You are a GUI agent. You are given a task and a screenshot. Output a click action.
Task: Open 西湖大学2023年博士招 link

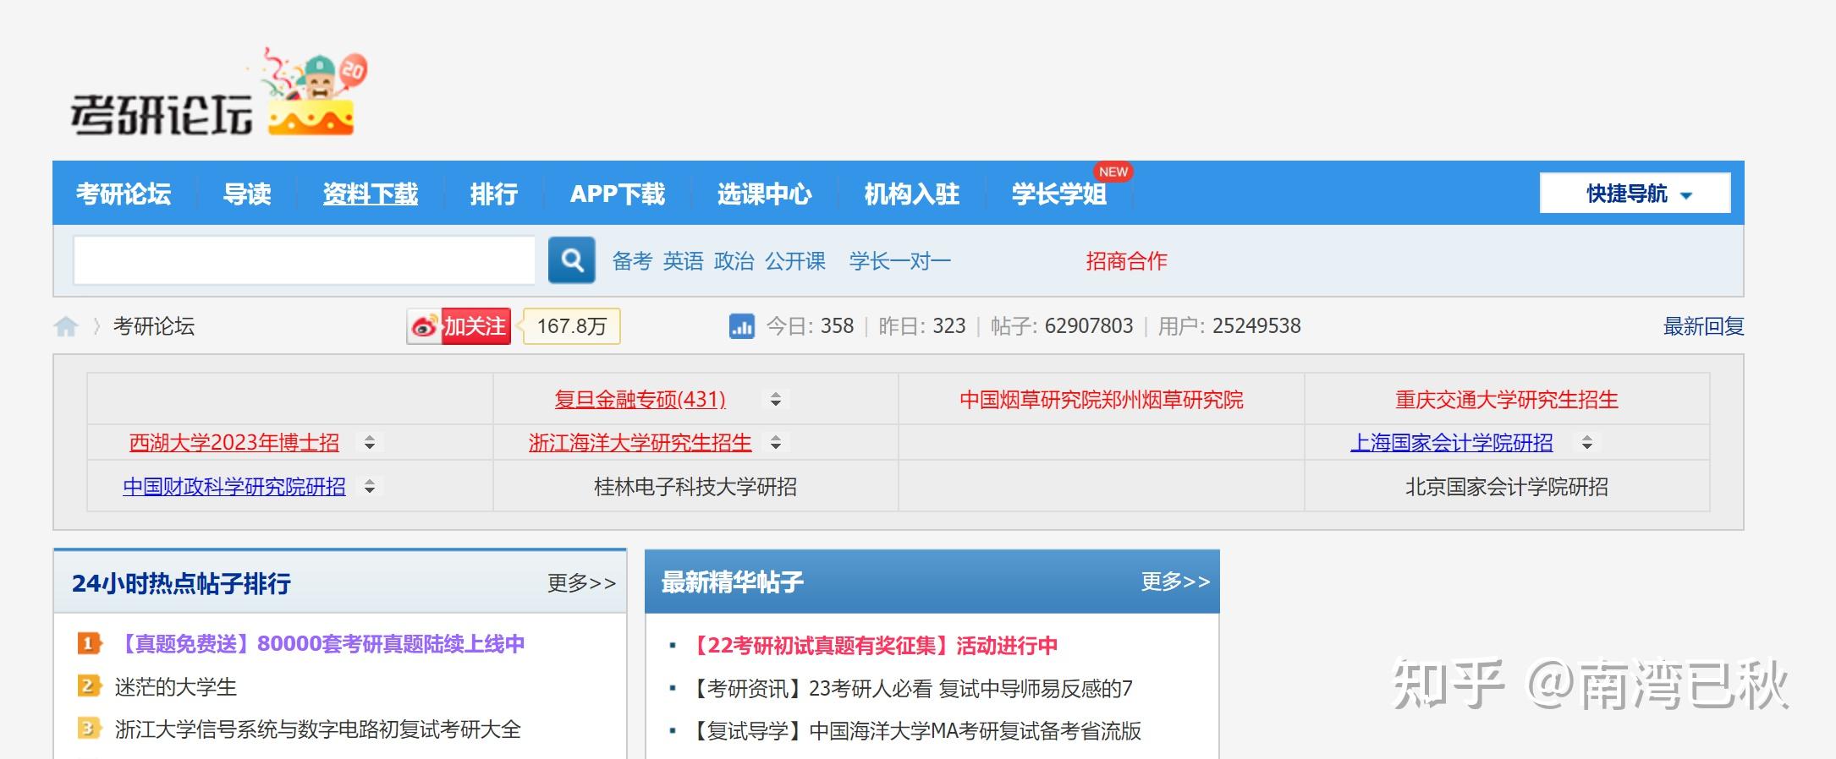(234, 443)
